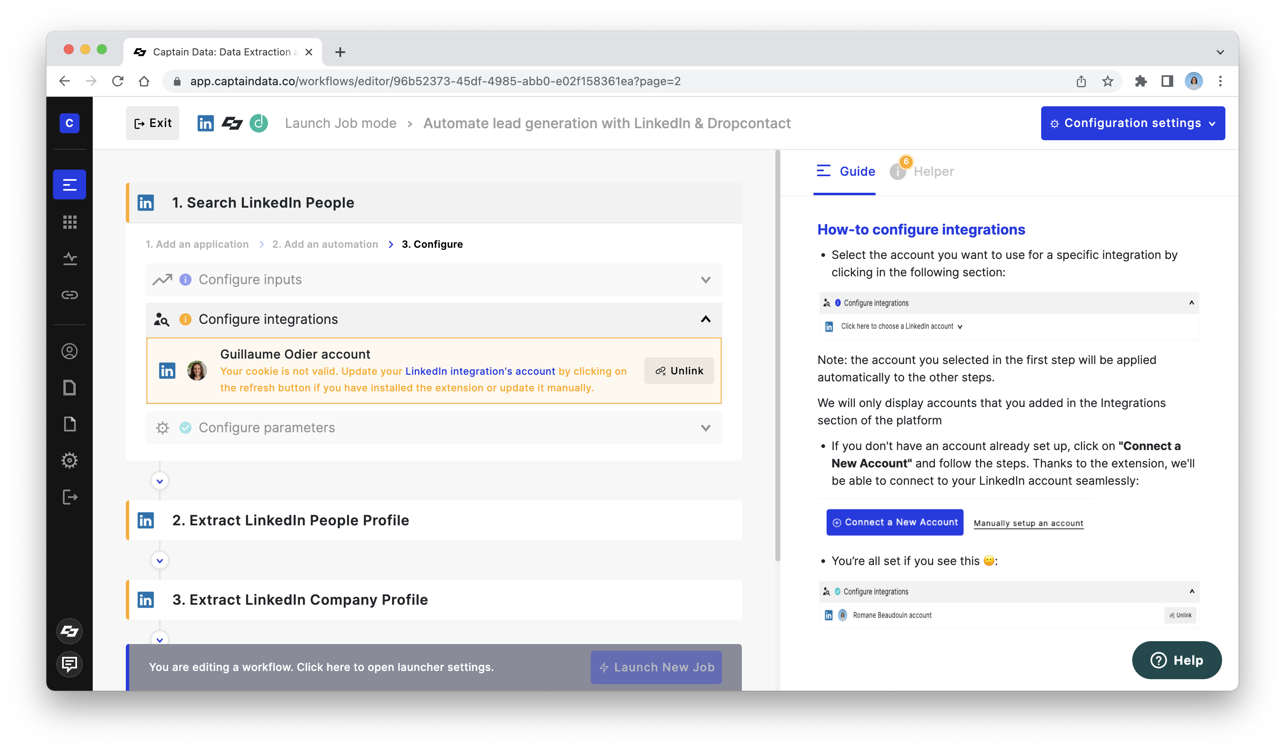Switch to the Helper tab
The width and height of the screenshot is (1285, 752).
(922, 172)
